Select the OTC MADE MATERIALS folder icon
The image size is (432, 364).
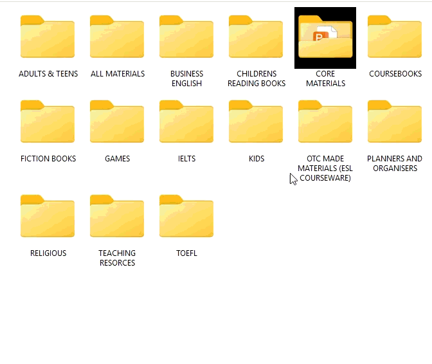[325, 122]
